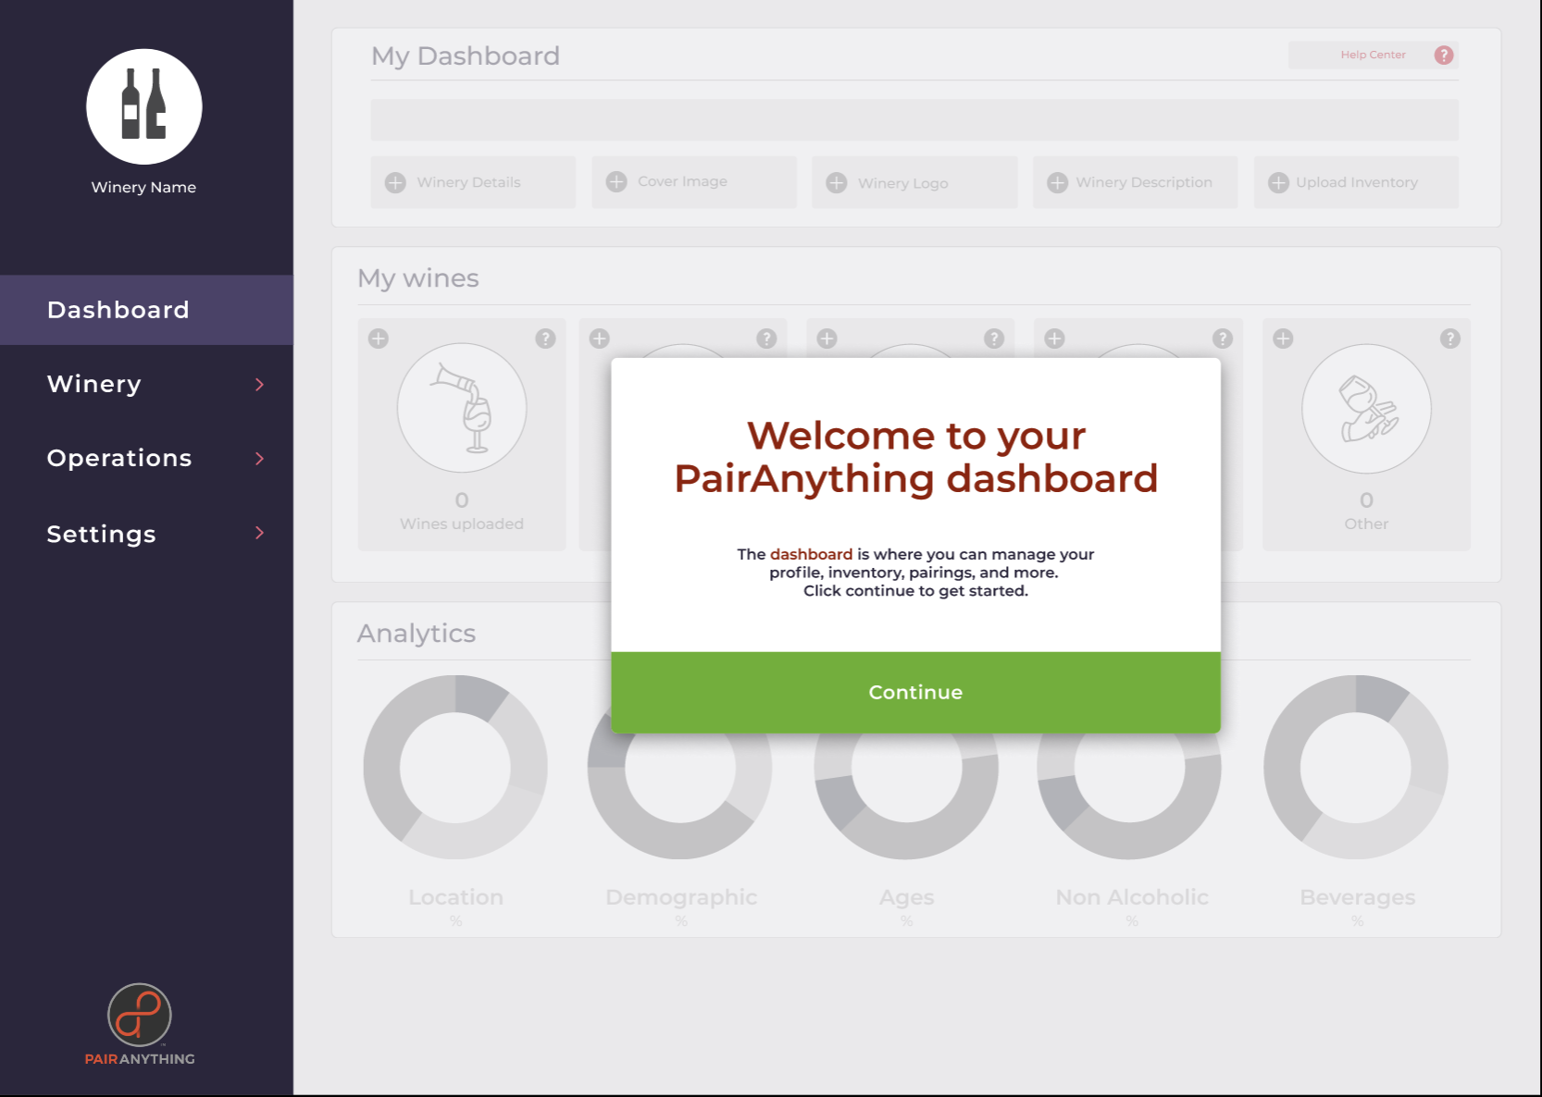The height and width of the screenshot is (1097, 1542).
Task: Click plus icon beside Upload Inventory
Action: click(x=1278, y=183)
